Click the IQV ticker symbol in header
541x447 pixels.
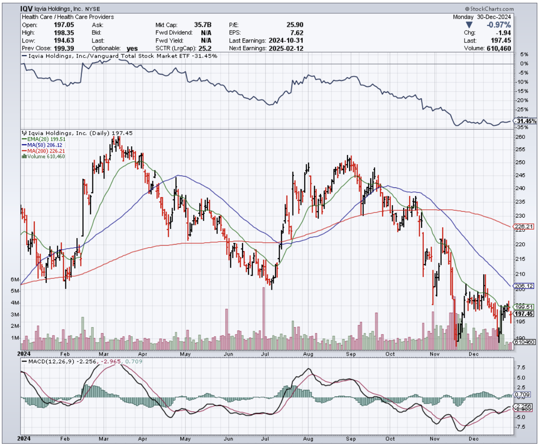point(28,9)
